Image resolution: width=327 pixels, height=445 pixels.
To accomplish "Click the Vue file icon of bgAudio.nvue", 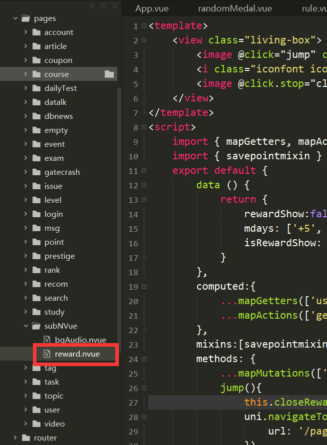I will tap(47, 340).
